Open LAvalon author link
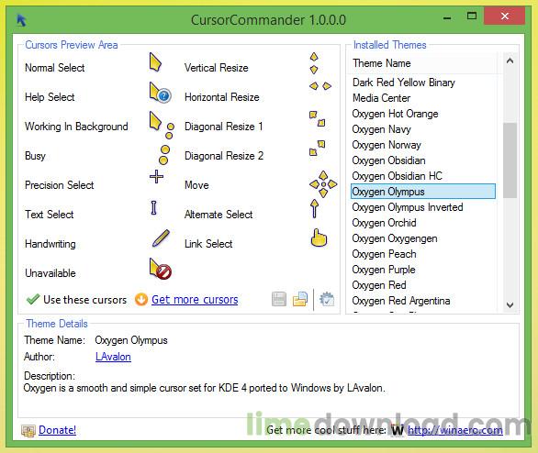This screenshot has width=538, height=453. [x=113, y=357]
